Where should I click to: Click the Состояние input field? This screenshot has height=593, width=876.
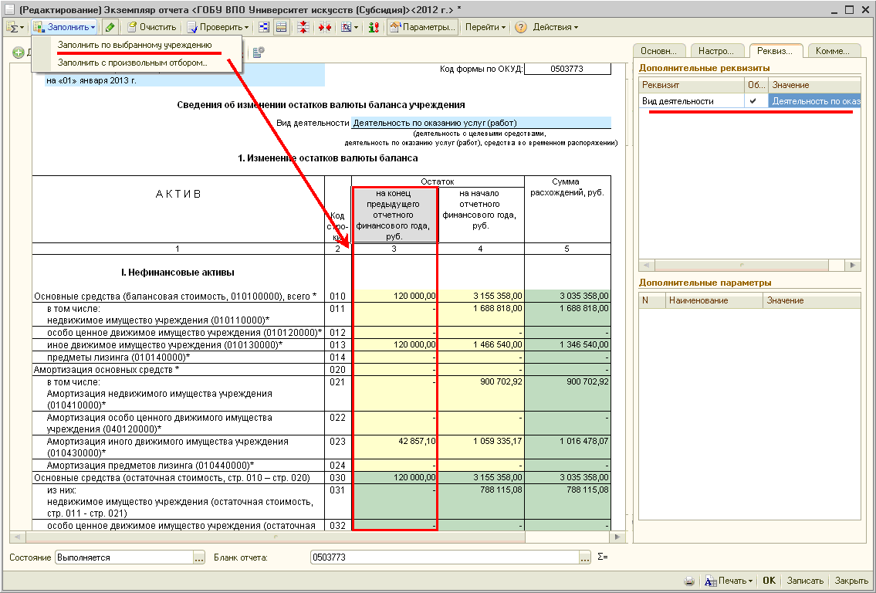click(123, 557)
